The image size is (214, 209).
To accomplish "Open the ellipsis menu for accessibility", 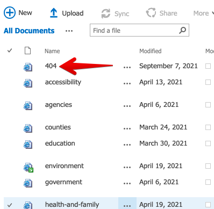I will (x=127, y=84).
